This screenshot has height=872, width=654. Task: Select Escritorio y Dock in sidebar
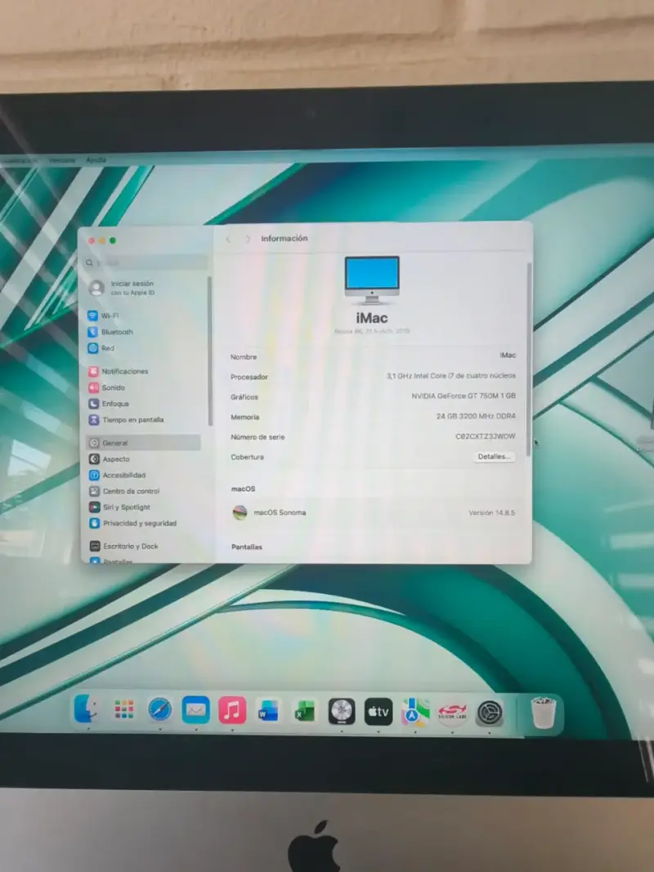(x=124, y=547)
